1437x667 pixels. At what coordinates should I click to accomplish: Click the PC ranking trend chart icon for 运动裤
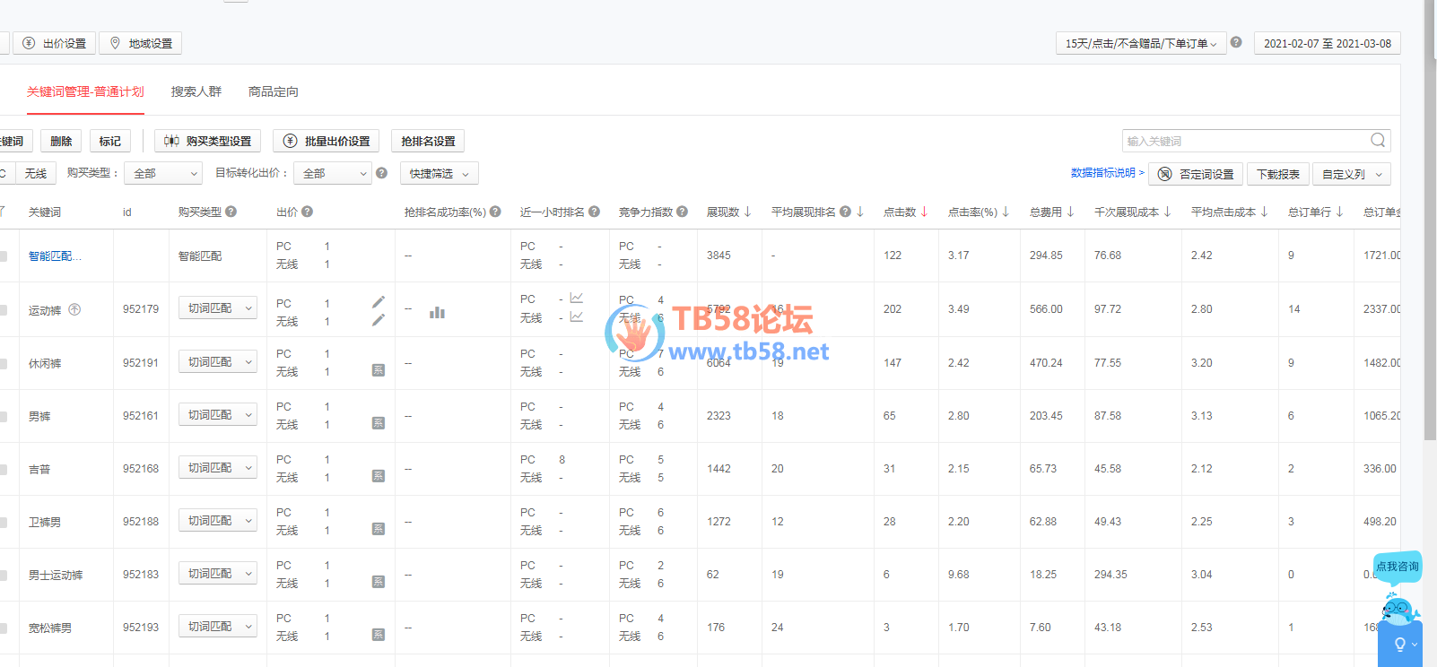pyautogui.click(x=577, y=298)
